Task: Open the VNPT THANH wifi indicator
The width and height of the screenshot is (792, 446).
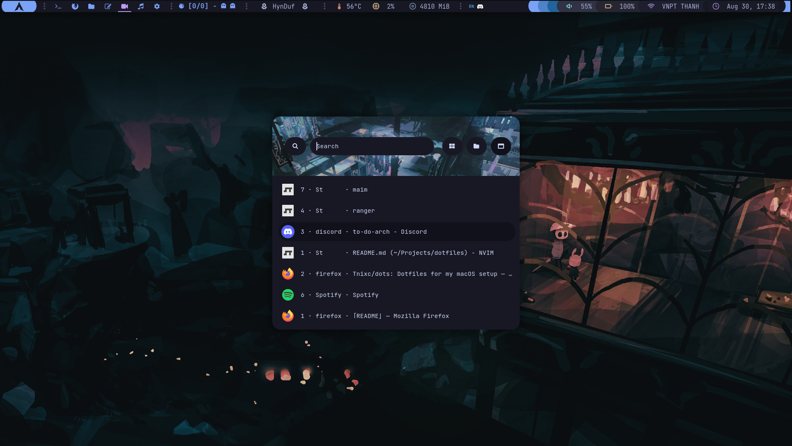Action: click(x=673, y=6)
